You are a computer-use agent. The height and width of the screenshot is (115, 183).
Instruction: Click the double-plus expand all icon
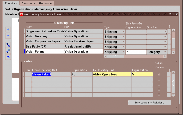pyautogui.click(x=8, y=51)
